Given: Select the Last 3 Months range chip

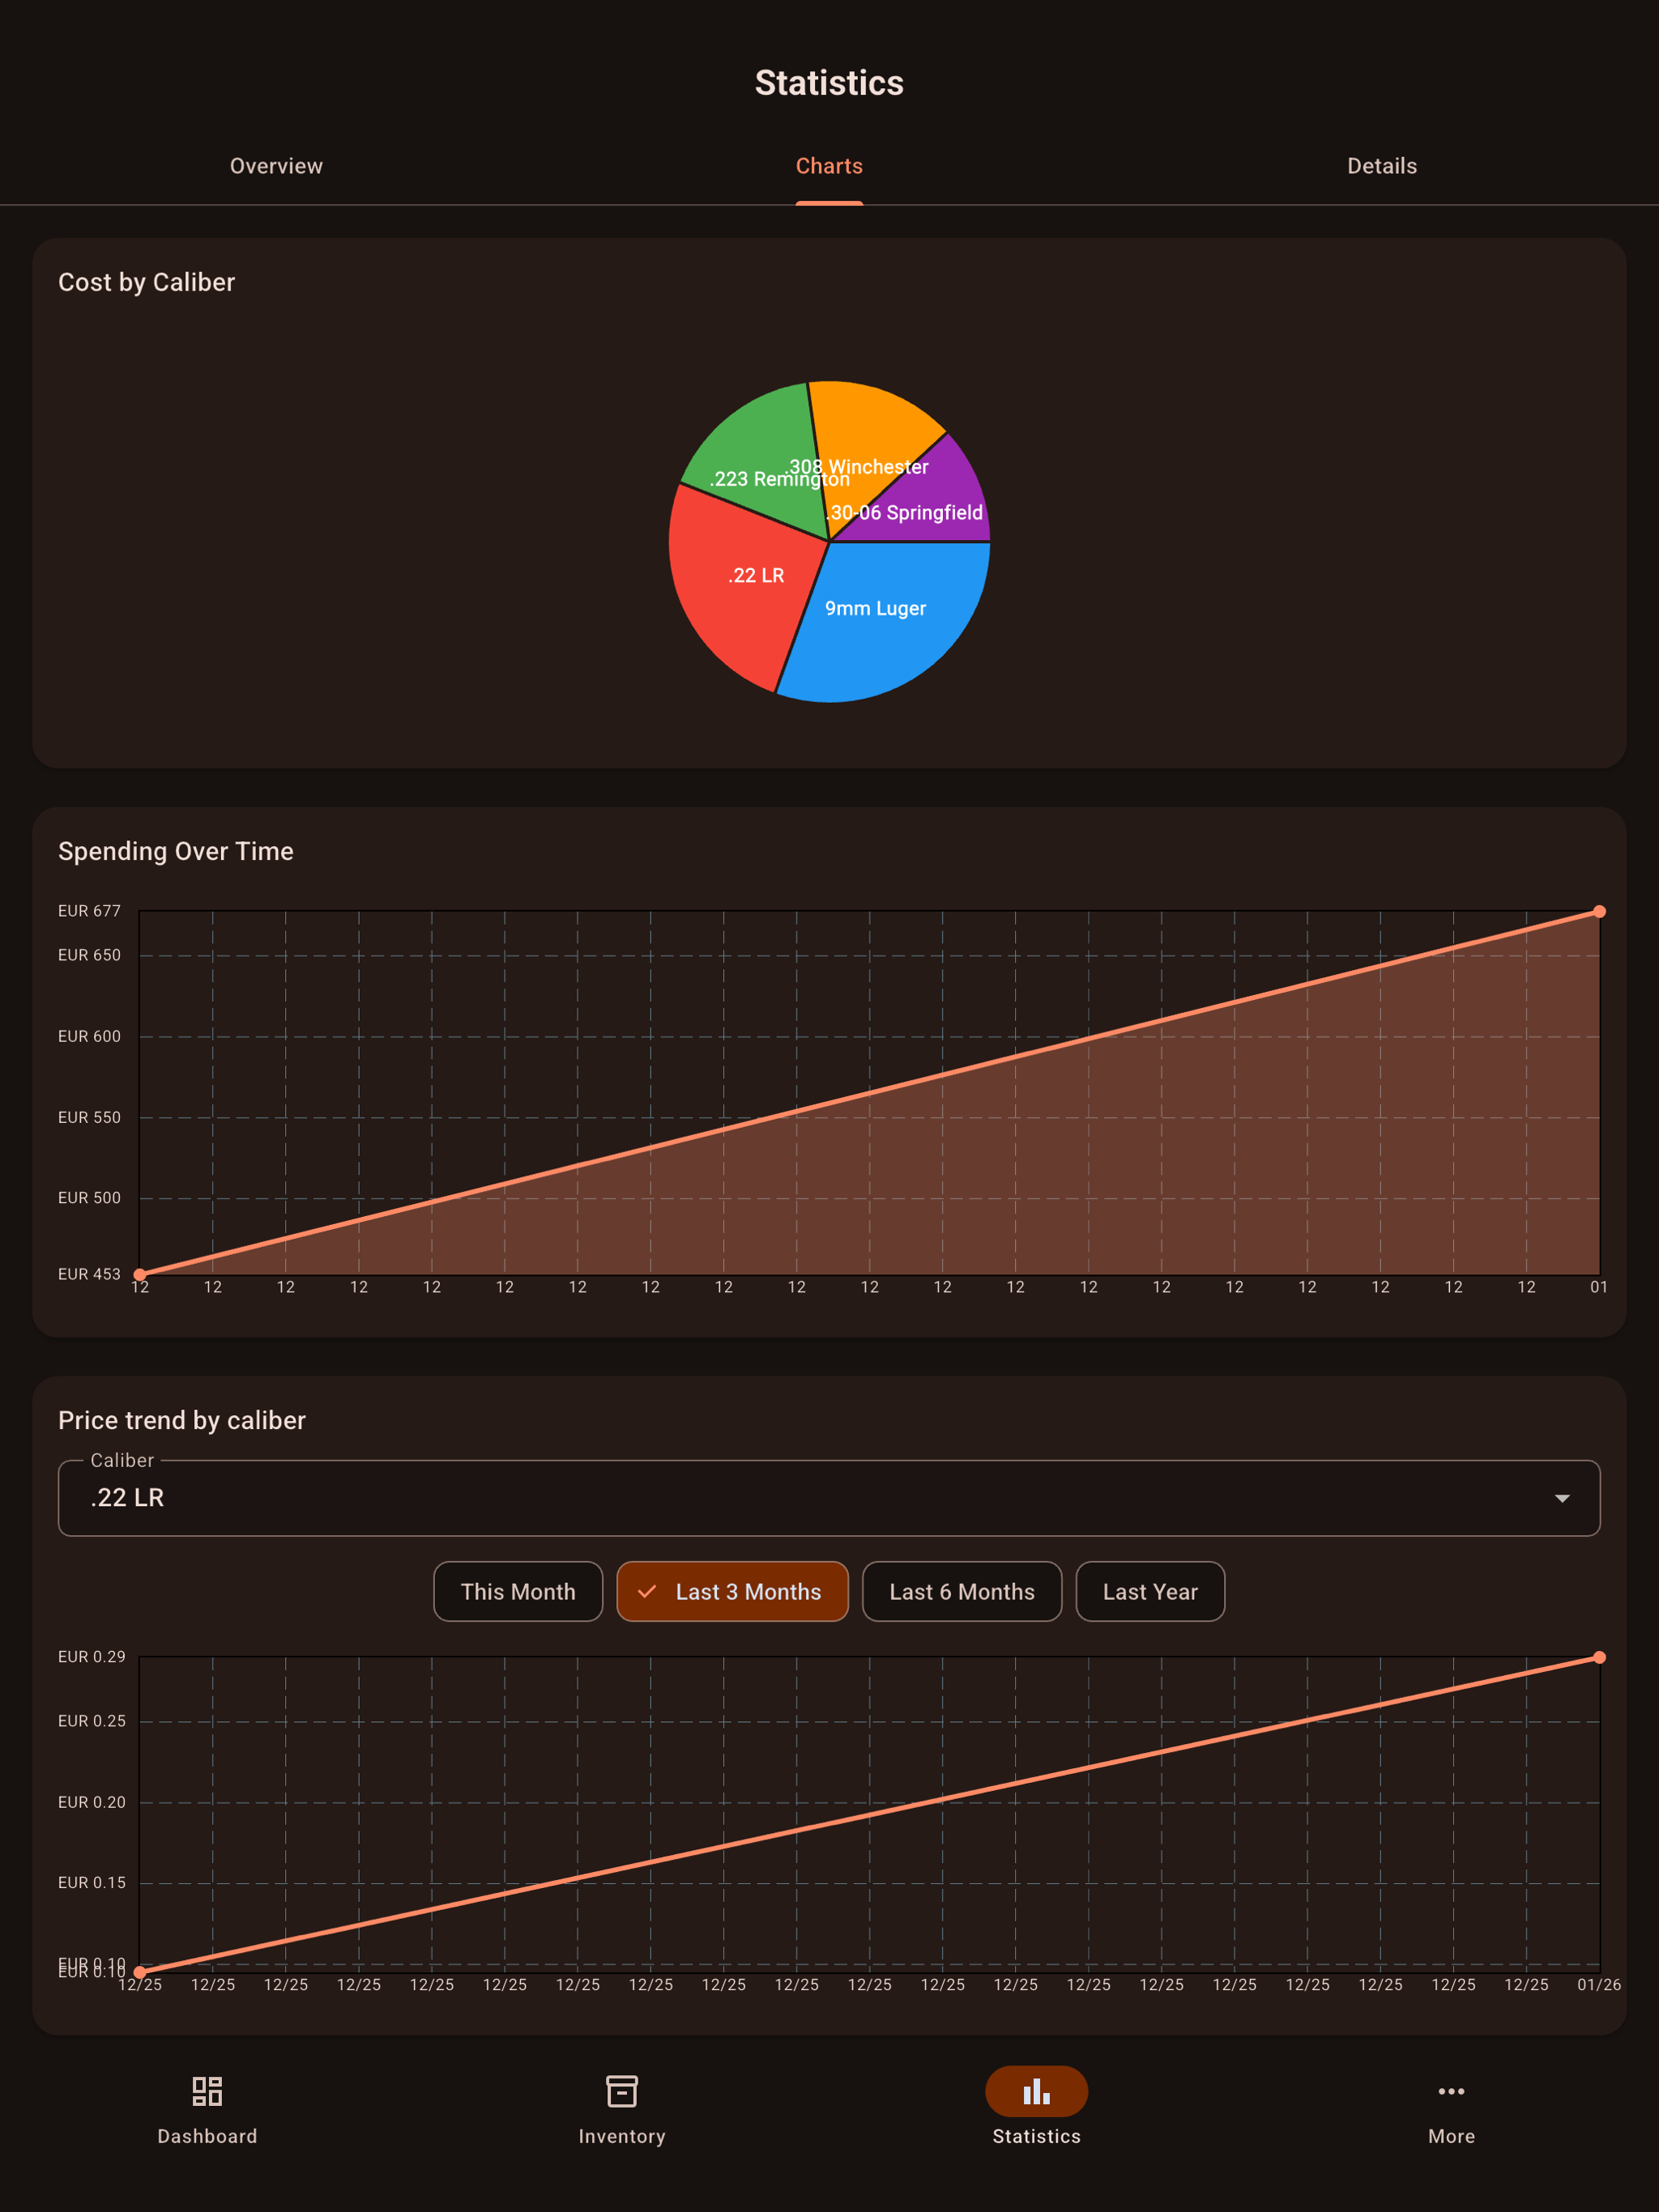Looking at the screenshot, I should click(x=732, y=1591).
